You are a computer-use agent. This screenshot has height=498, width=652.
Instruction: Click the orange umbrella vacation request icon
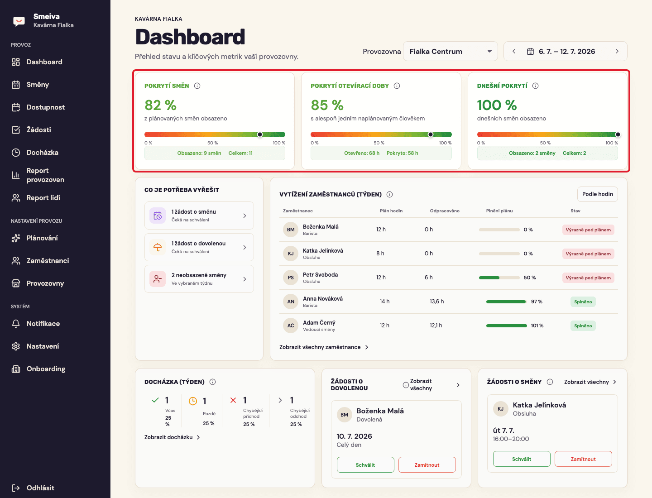tap(158, 247)
